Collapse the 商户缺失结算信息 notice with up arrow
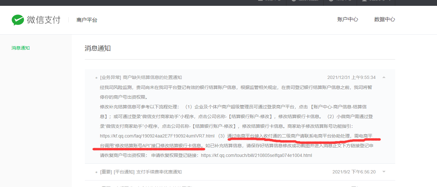Screen dimensions: 437x187 (384, 77)
